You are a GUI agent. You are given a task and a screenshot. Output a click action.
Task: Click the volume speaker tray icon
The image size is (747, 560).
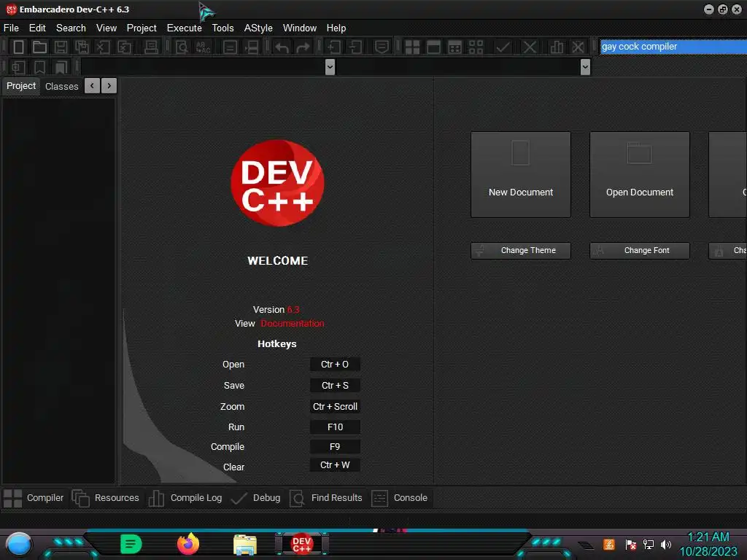pyautogui.click(x=666, y=544)
